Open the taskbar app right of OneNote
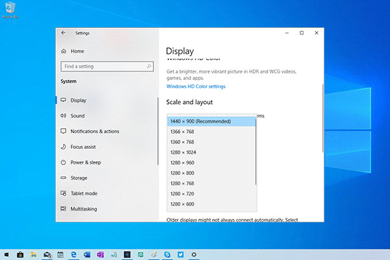390x260 pixels. click(x=114, y=255)
